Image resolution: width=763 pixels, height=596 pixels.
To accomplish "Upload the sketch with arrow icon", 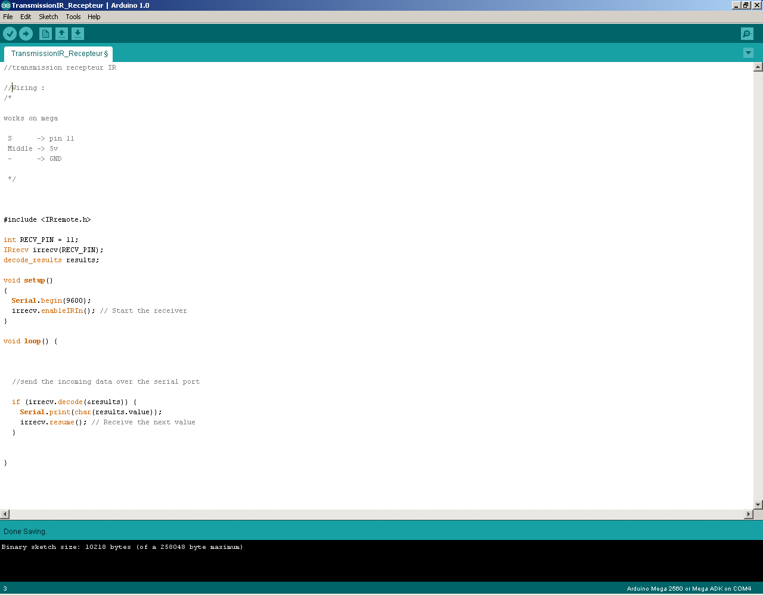I will (26, 34).
